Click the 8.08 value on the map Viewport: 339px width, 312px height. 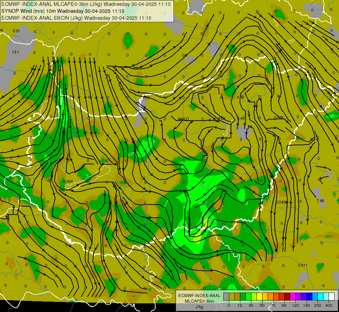[x=222, y=119]
